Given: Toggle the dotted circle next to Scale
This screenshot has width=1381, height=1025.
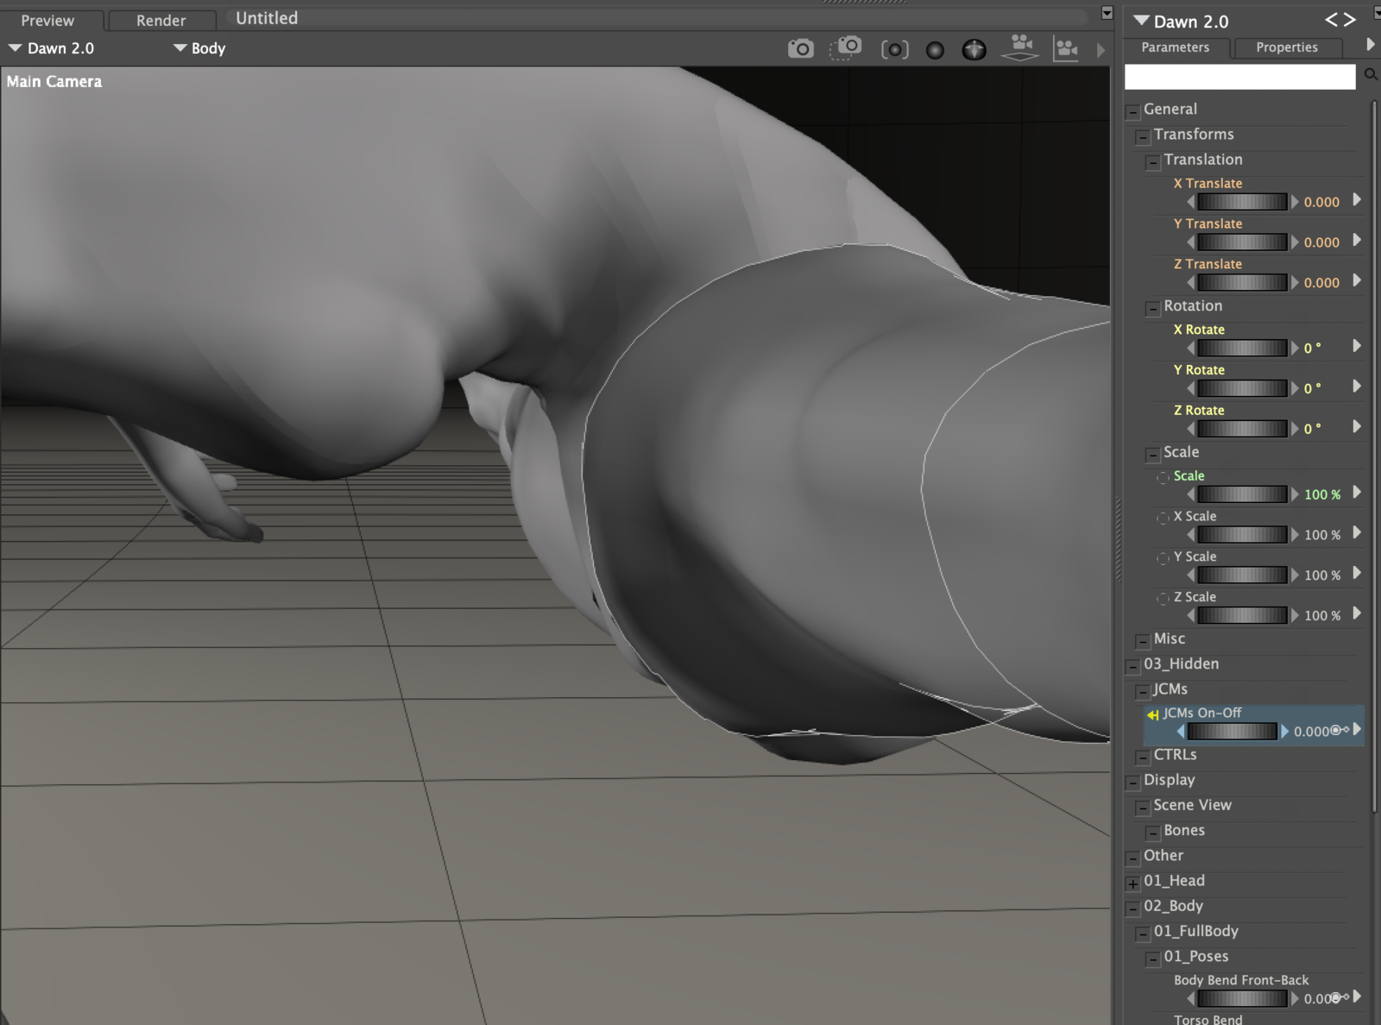Looking at the screenshot, I should pos(1163,477).
